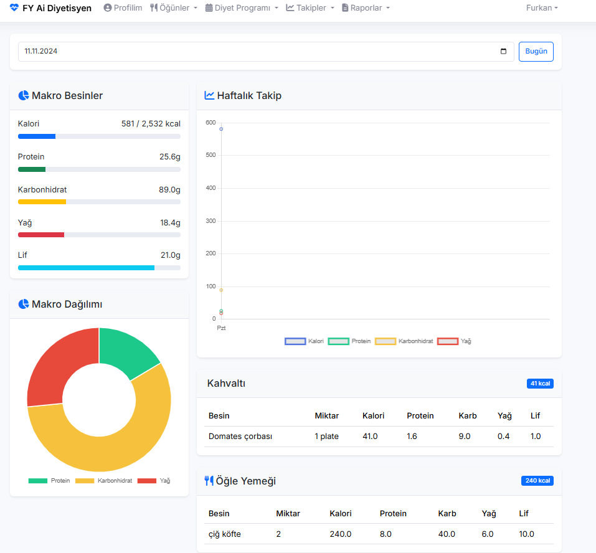
Task: Go to the Profilim page
Action: click(x=123, y=7)
